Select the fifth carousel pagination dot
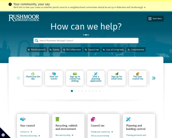Image resolution: width=172 pixels, height=138 pixels. (x=86, y=91)
